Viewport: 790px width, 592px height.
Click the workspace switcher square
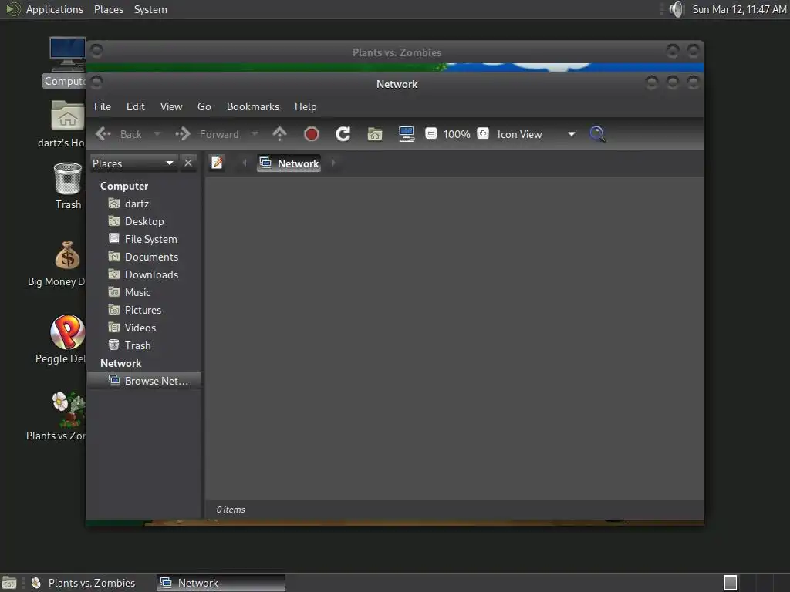(731, 583)
